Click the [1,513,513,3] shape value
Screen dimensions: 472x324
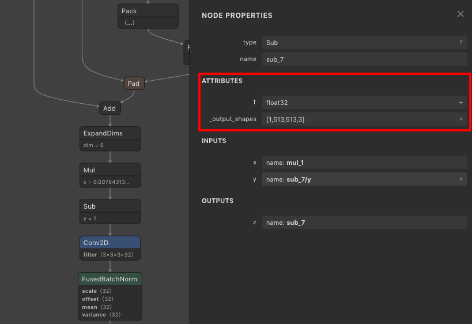[x=285, y=119]
